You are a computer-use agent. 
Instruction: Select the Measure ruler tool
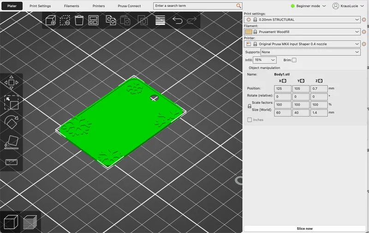(x=11, y=162)
